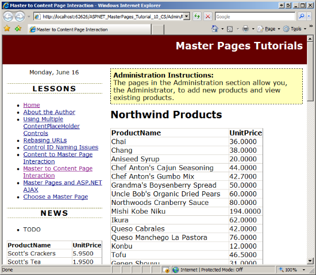Expand the address bar history dropdown
316x275 pixels.
tap(187, 17)
